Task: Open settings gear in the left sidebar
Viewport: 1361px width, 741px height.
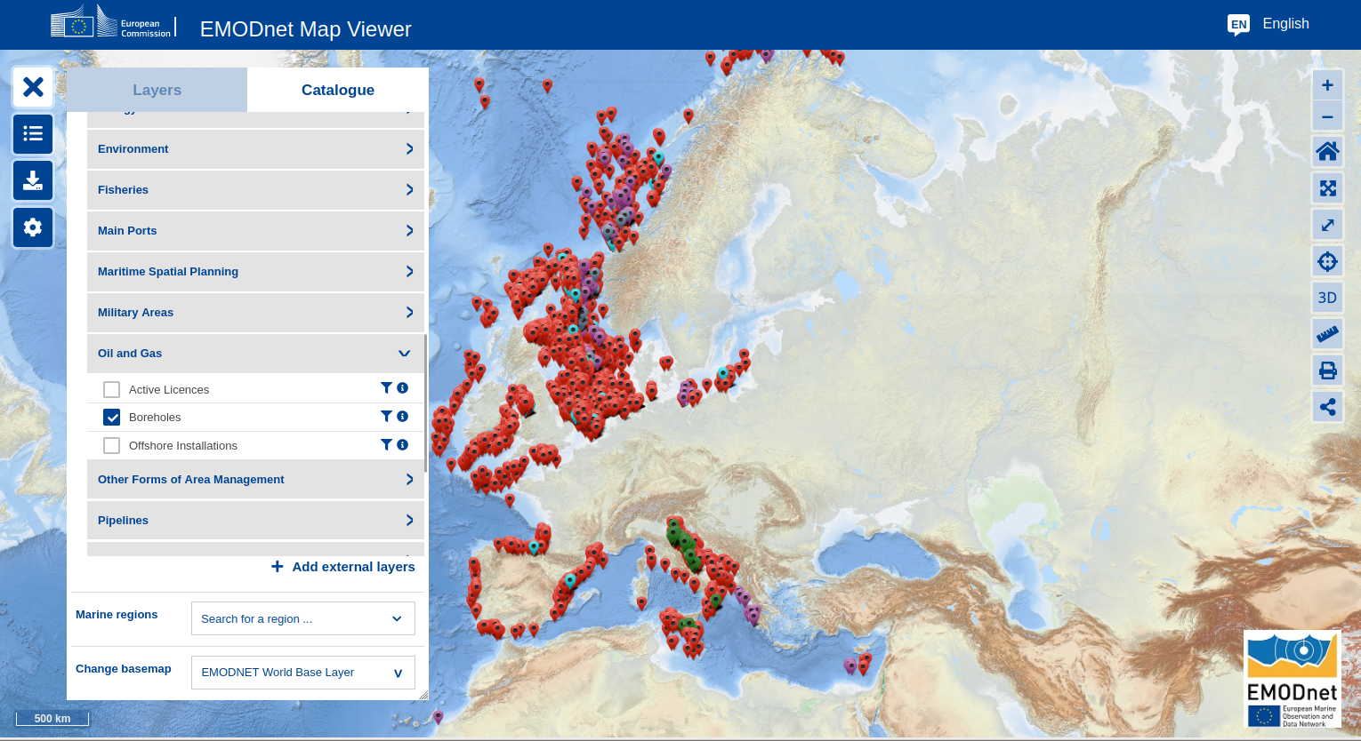Action: [x=33, y=227]
